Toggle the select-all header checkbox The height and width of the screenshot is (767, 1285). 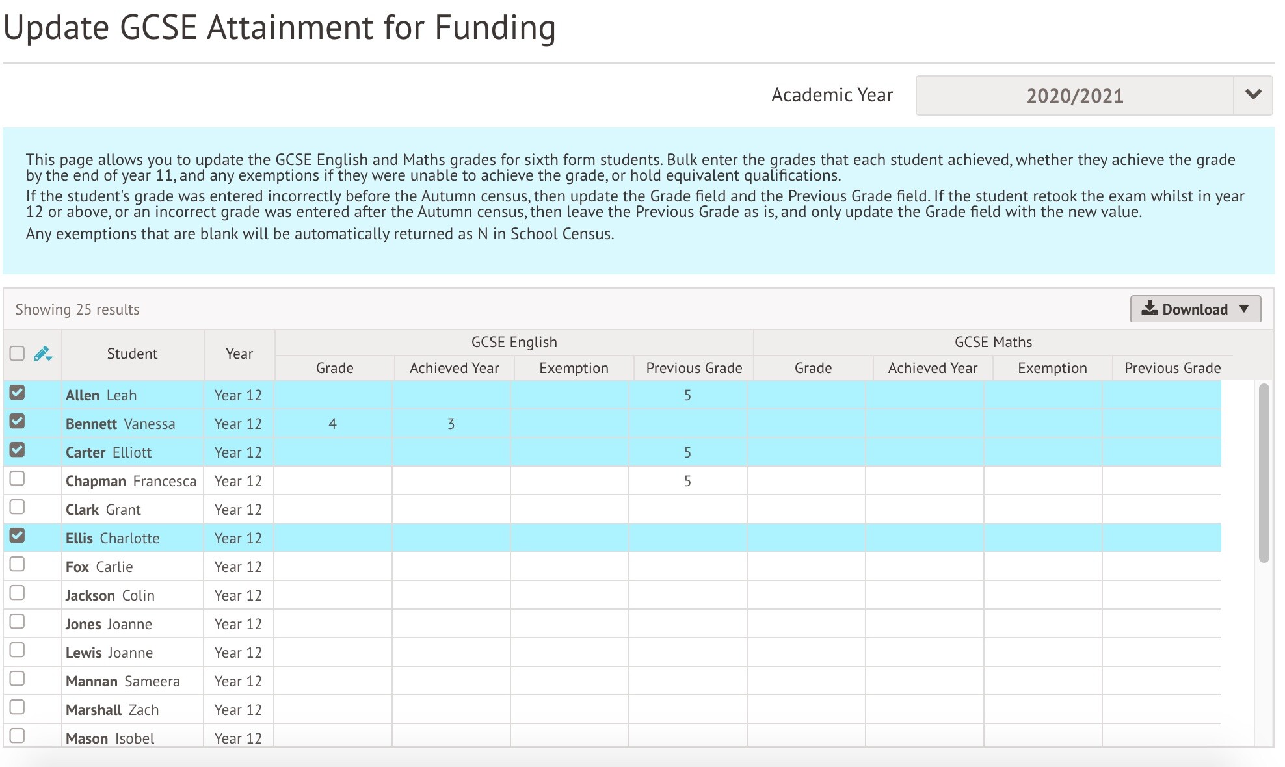(x=18, y=354)
